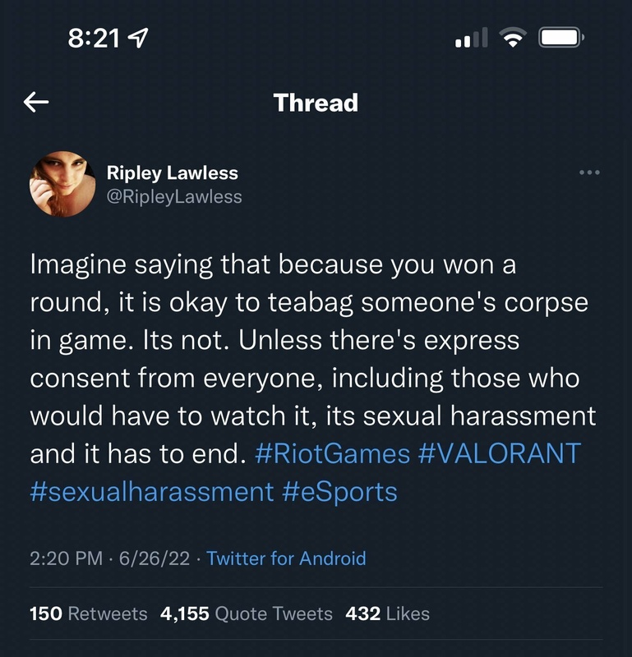Open the #VALORANT hashtag
Viewport: 632px width, 657px height.
(500, 454)
